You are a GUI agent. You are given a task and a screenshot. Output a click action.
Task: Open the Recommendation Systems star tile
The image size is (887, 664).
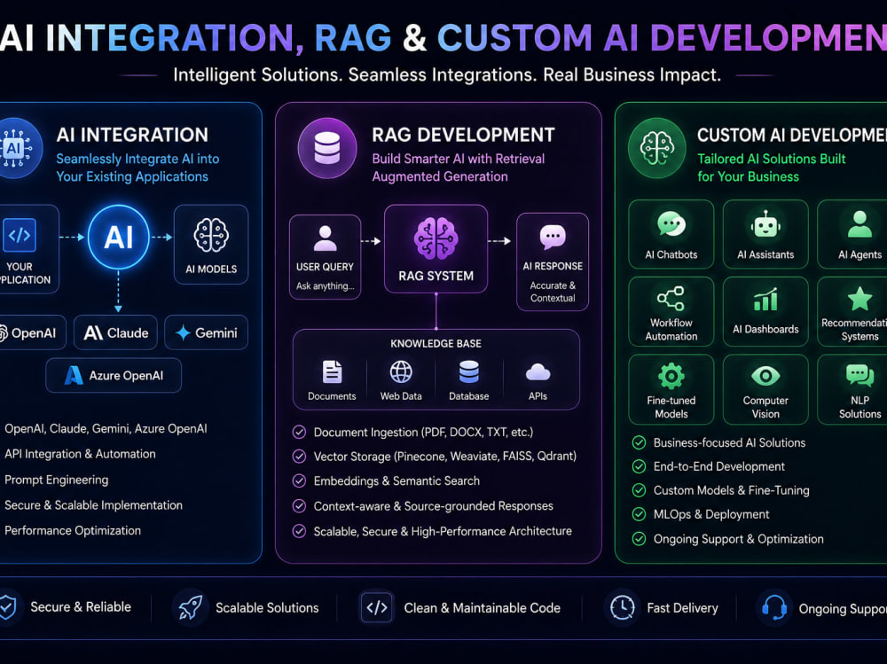pos(852,312)
